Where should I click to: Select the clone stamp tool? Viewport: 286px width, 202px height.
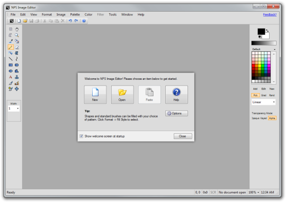coord(17,77)
